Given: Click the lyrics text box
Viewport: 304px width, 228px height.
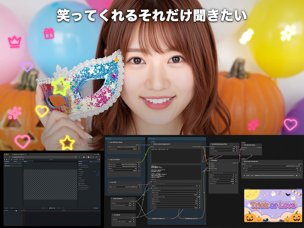Looking at the screenshot, I should click(x=176, y=173).
